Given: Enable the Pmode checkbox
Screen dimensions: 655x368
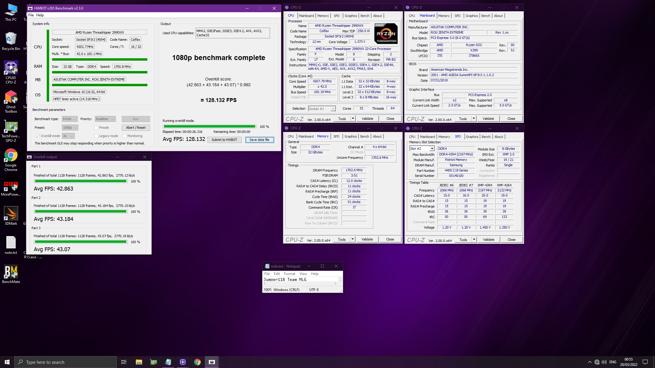Looking at the screenshot, I should click(x=96, y=128).
